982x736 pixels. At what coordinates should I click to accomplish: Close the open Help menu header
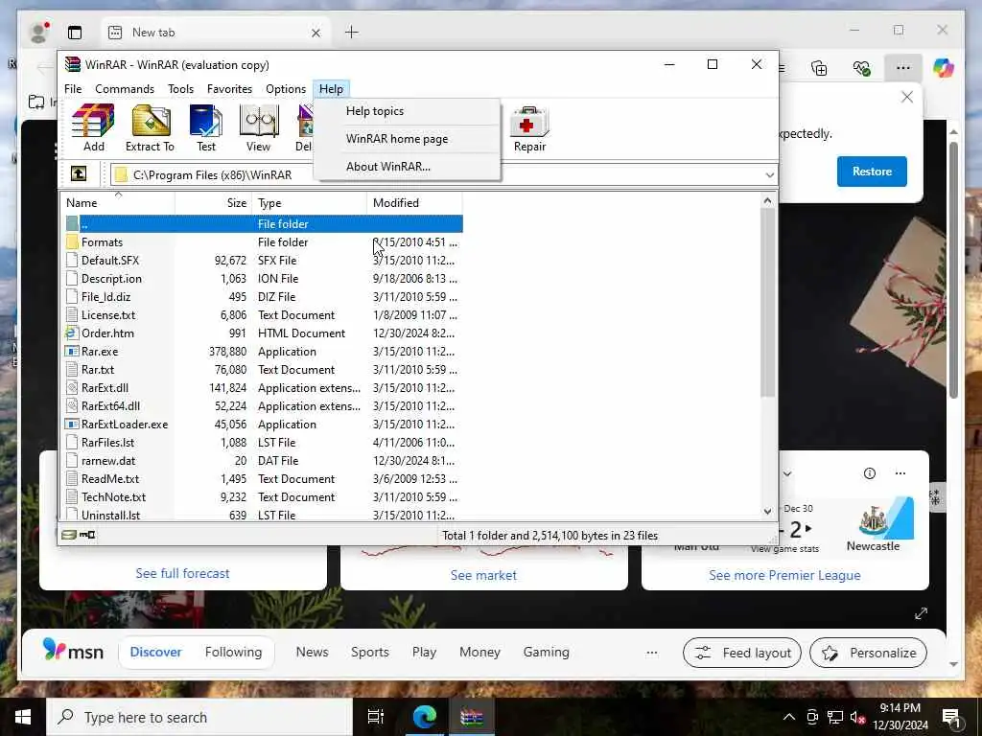331,89
